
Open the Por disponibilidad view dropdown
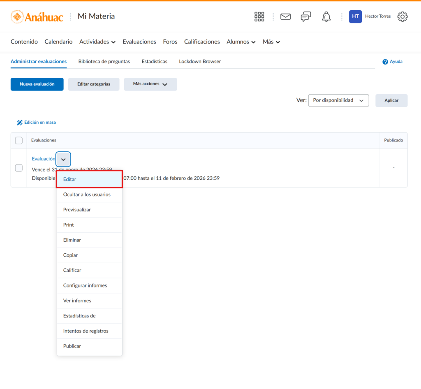(x=338, y=100)
